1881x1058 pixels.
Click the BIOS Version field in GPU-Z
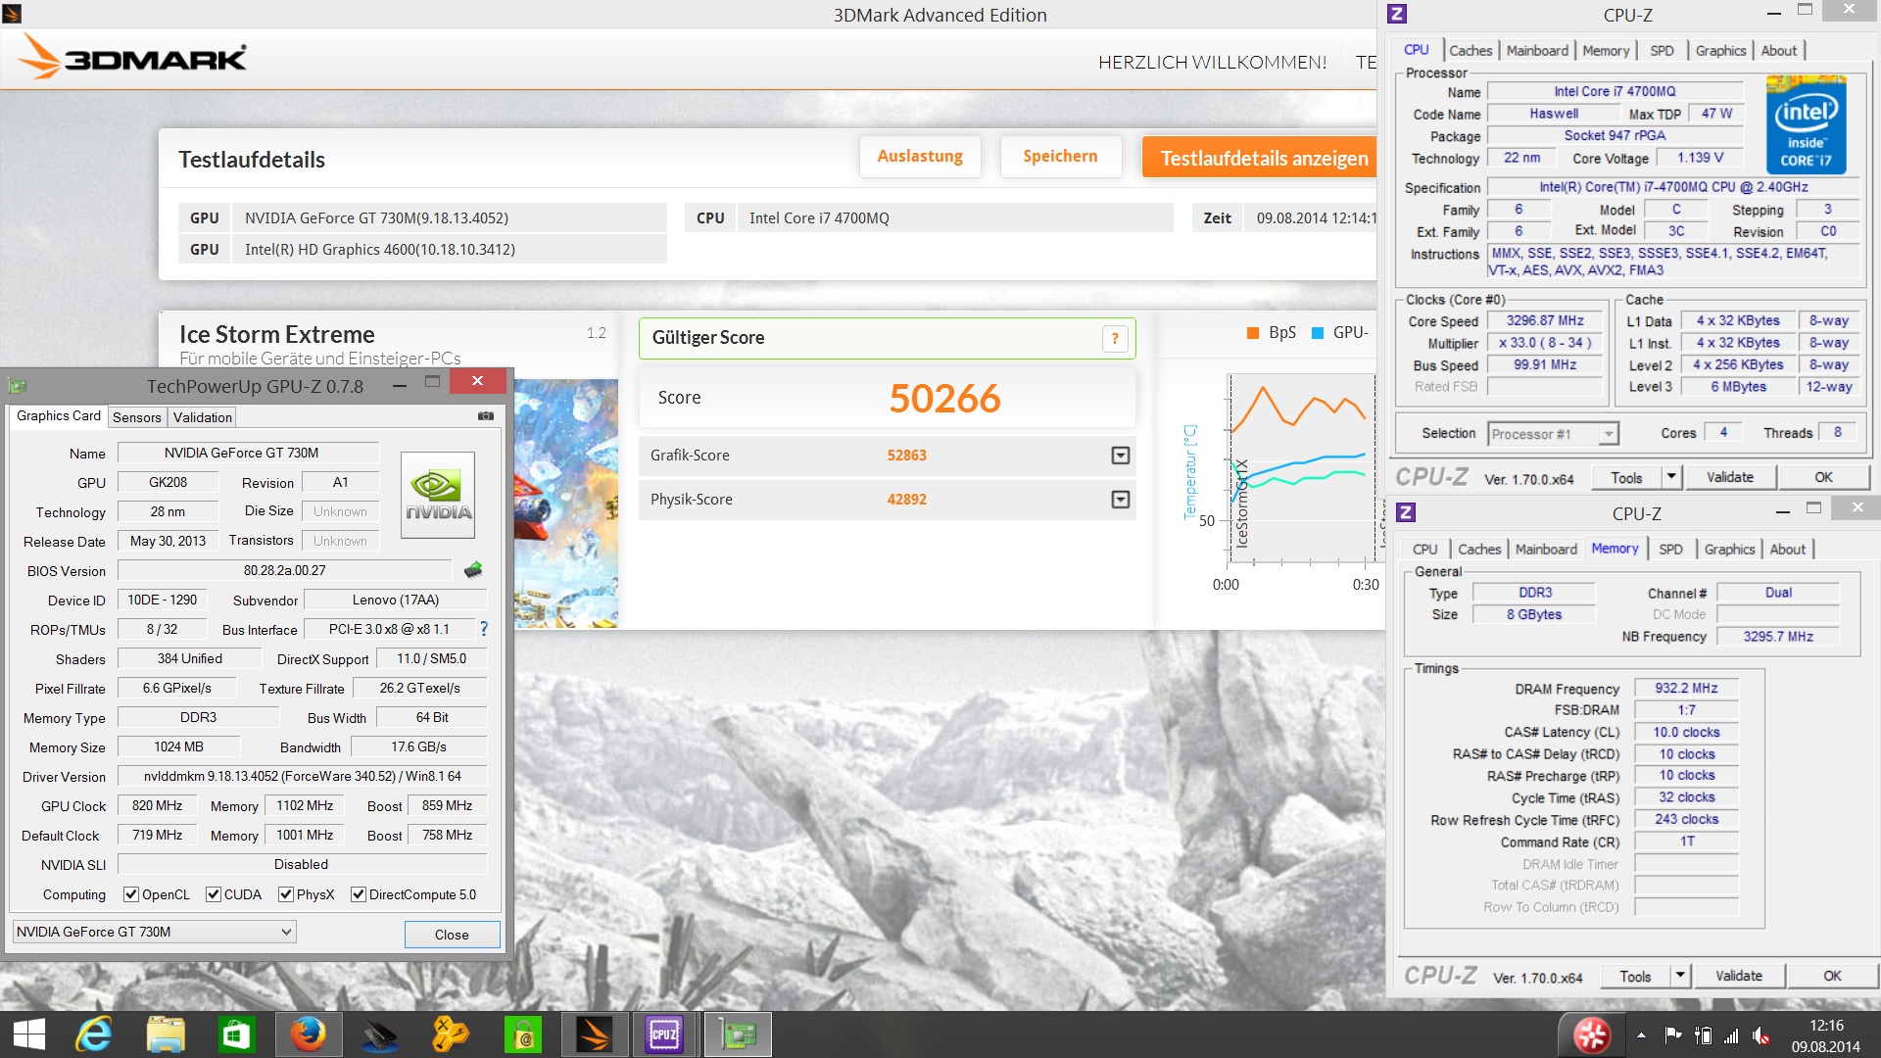[x=285, y=570]
